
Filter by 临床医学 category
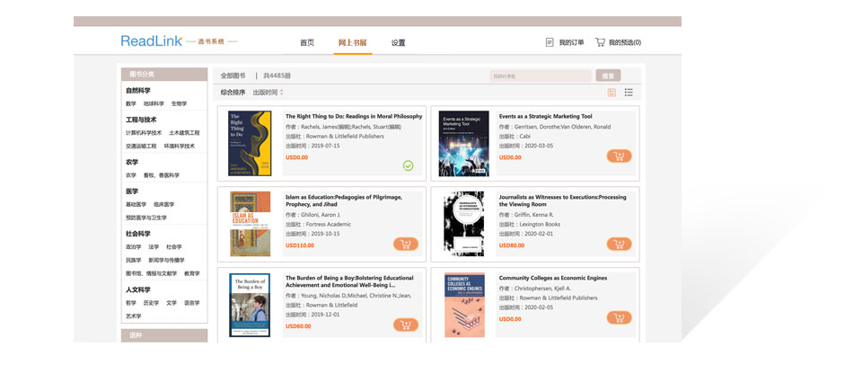pyautogui.click(x=163, y=204)
